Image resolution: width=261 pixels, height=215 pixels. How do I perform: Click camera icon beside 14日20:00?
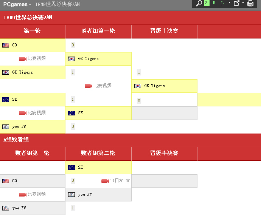[105, 181]
